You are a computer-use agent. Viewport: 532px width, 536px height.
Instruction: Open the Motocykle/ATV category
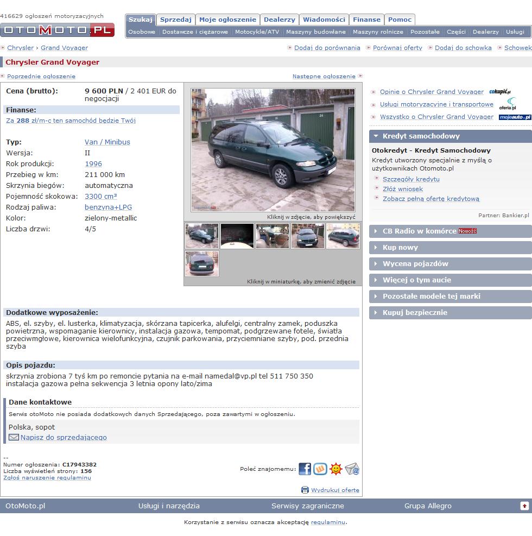click(257, 32)
